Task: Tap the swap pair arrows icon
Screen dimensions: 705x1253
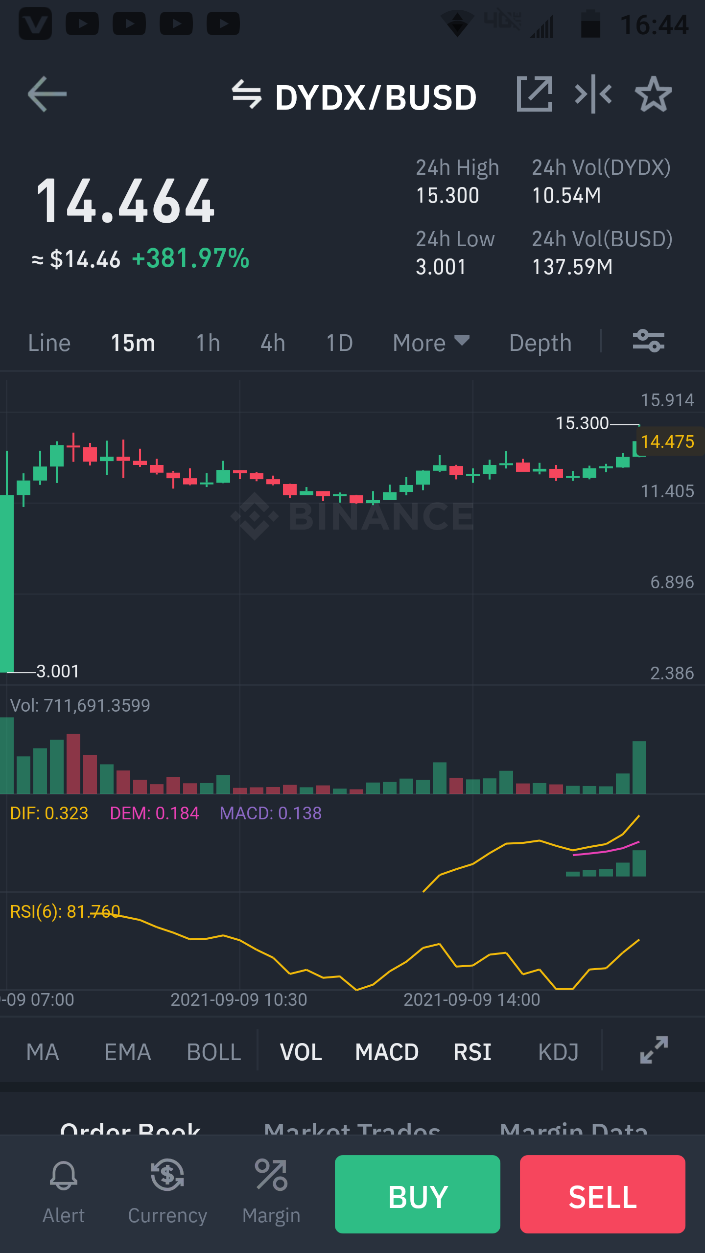Action: 247,94
